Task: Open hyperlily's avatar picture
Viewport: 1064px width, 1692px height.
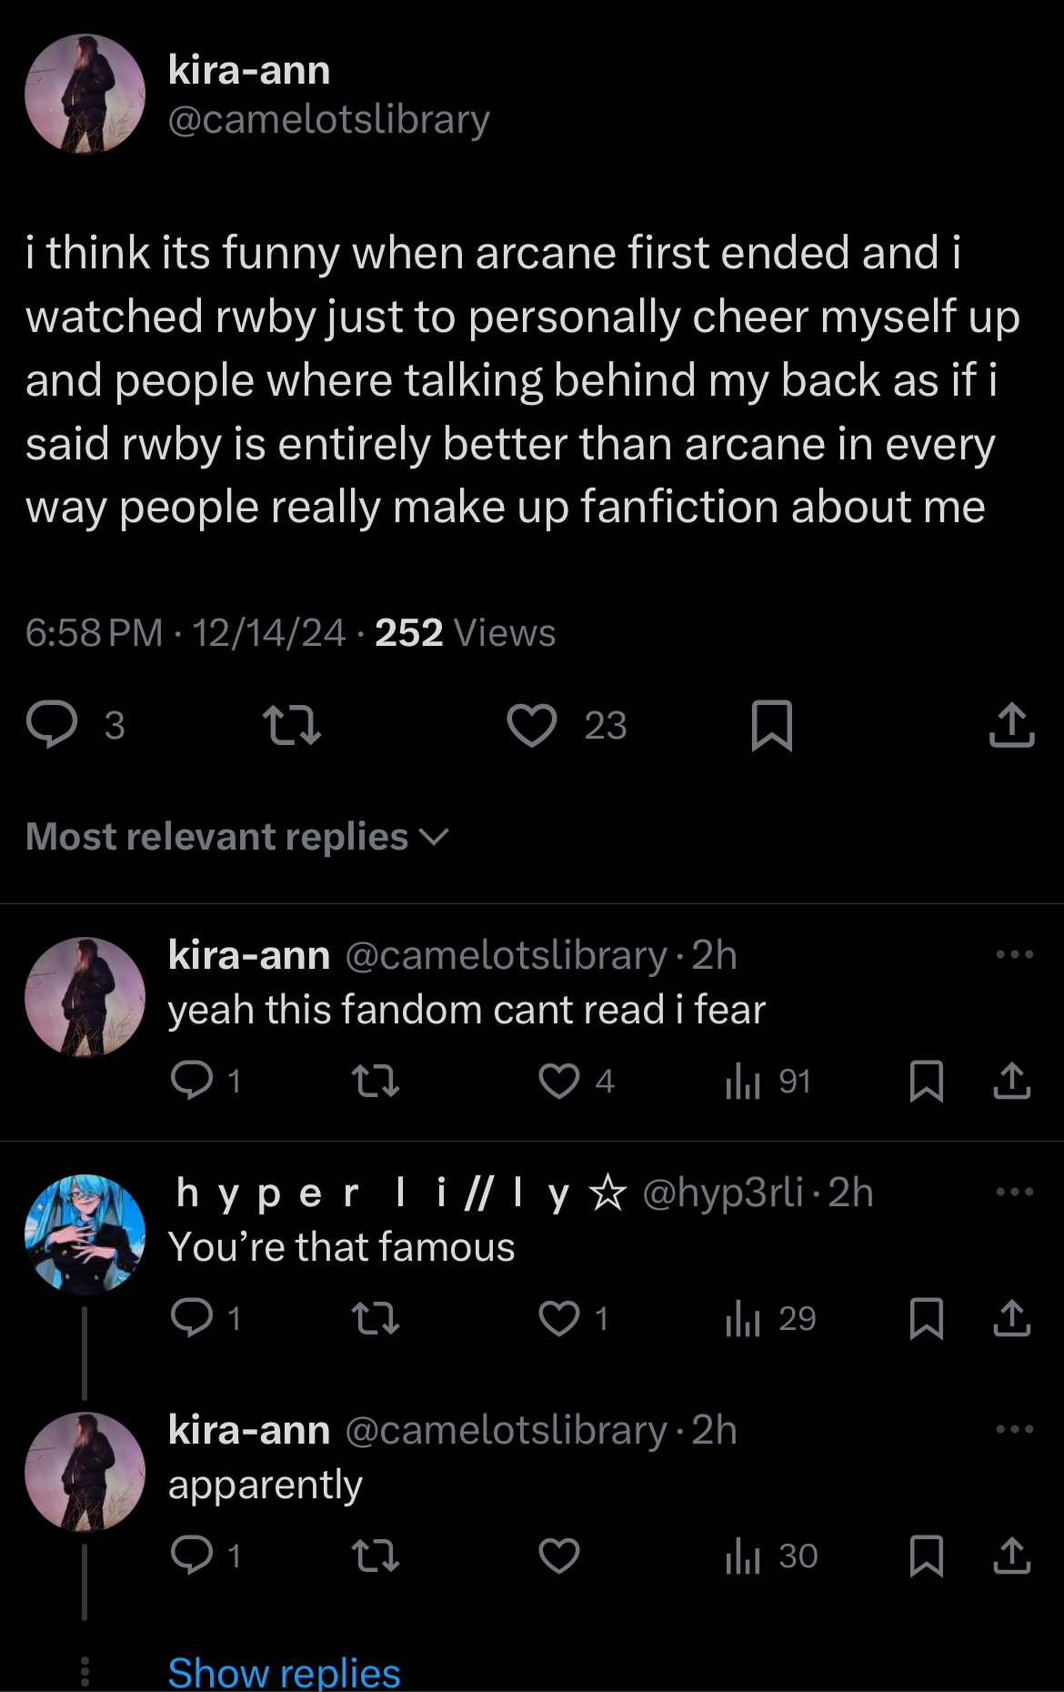Action: pyautogui.click(x=85, y=1234)
